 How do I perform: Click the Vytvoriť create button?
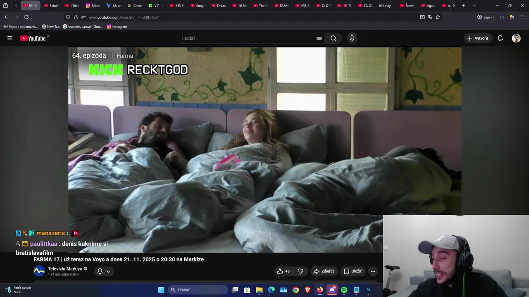(x=478, y=38)
